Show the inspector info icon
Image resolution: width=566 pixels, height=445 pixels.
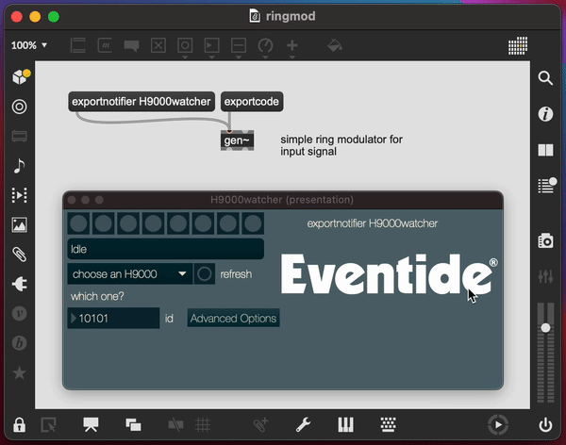[x=545, y=114]
